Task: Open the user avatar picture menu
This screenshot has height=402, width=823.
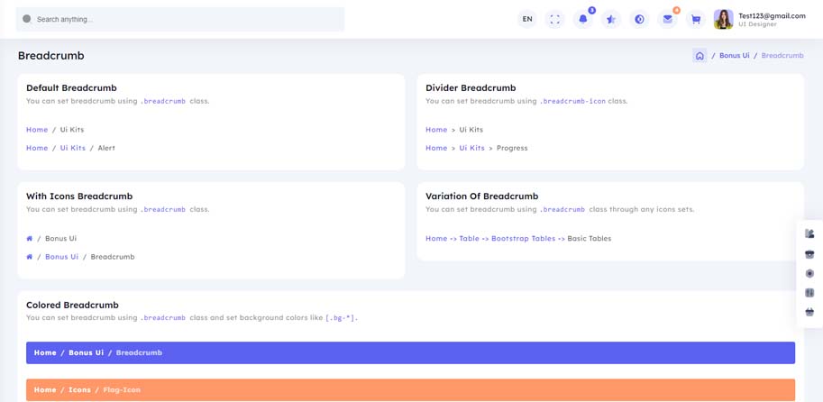Action: [x=723, y=19]
